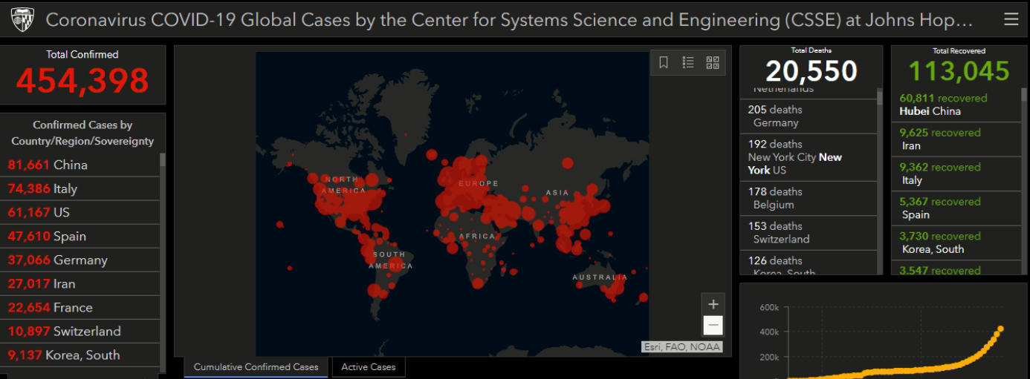The height and width of the screenshot is (379, 1030).
Task: Select the Cumulative Confirmed Cases tab
Action: pos(256,367)
